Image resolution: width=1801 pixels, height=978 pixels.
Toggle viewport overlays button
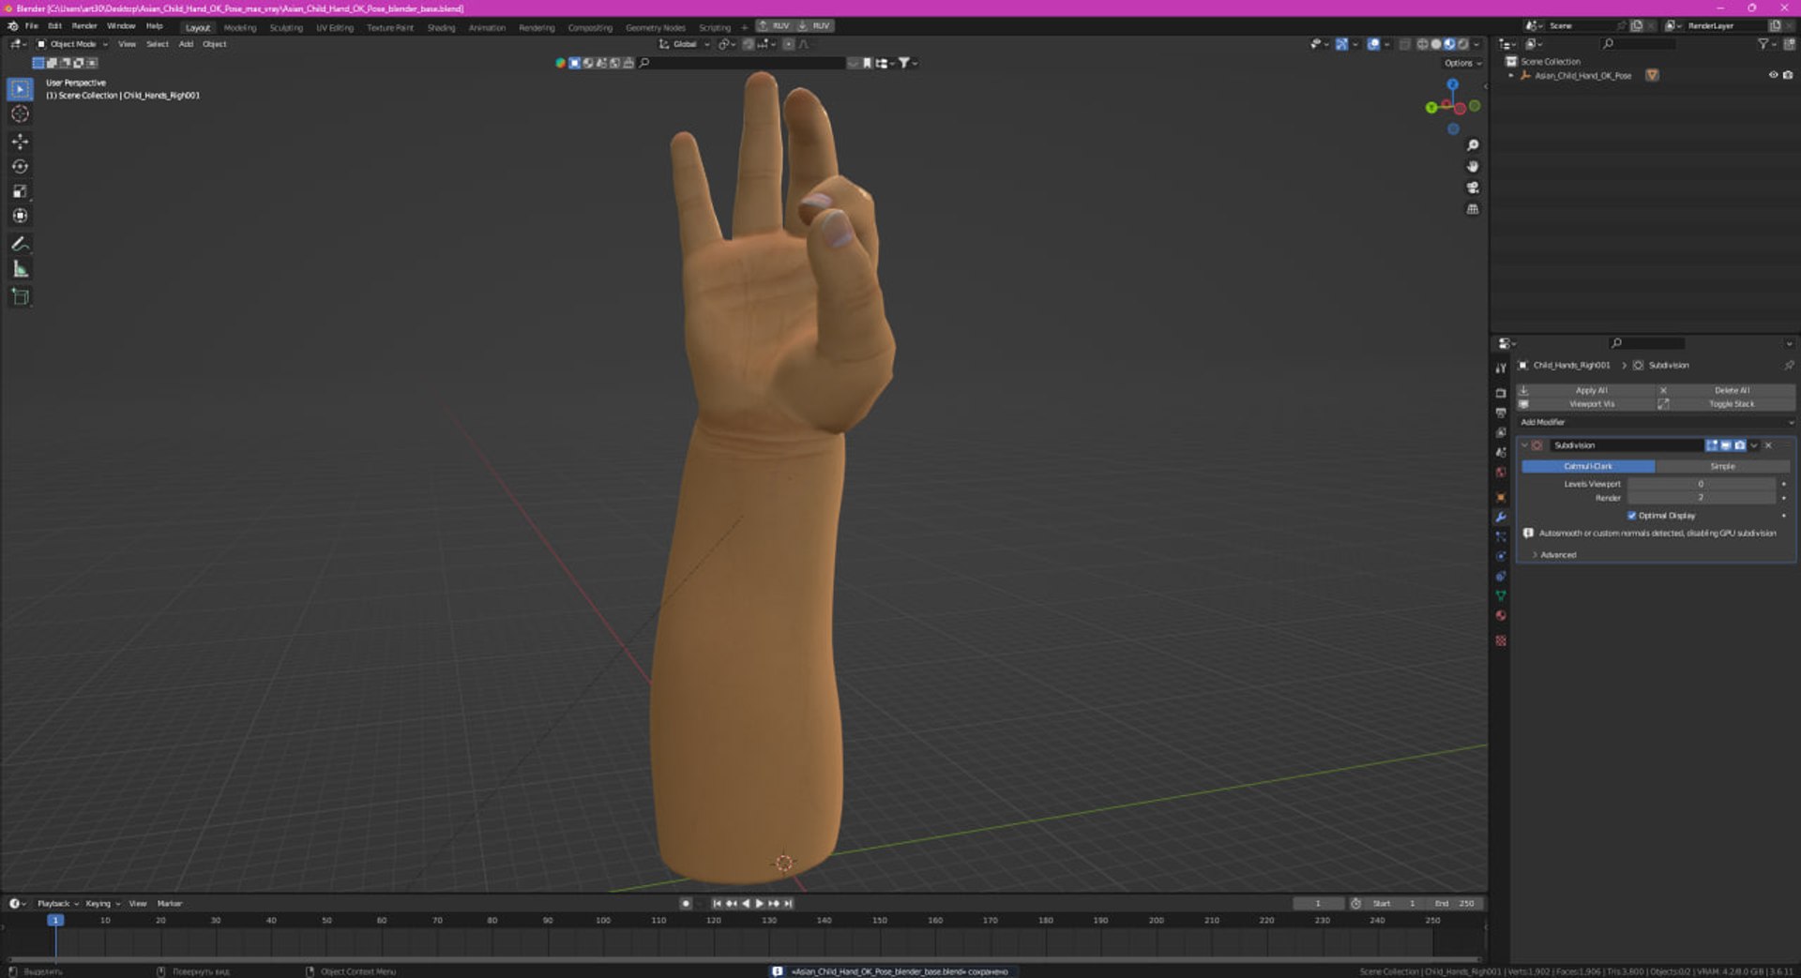tap(1373, 44)
